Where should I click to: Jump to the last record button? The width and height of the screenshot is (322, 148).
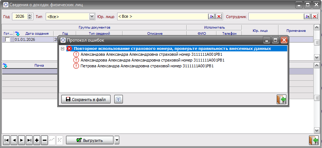pyautogui.click(x=29, y=140)
